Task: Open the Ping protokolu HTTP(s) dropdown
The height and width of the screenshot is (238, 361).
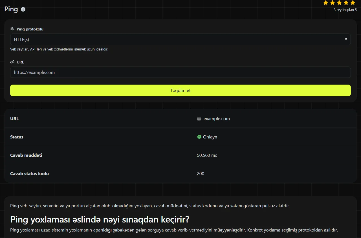Action: coord(180,39)
